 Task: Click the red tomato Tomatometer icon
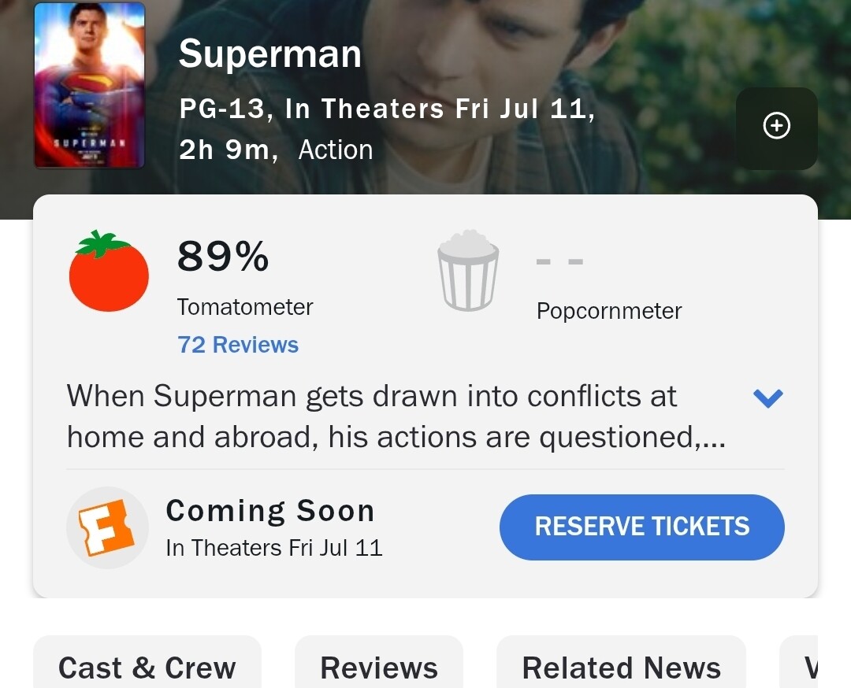coord(109,272)
